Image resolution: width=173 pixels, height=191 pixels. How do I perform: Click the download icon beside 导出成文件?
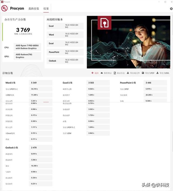click(128, 73)
